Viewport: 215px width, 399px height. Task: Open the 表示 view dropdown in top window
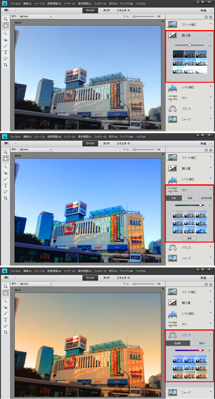pyautogui.click(x=36, y=17)
